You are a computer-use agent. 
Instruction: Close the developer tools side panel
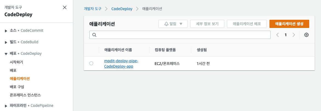click(x=65, y=8)
